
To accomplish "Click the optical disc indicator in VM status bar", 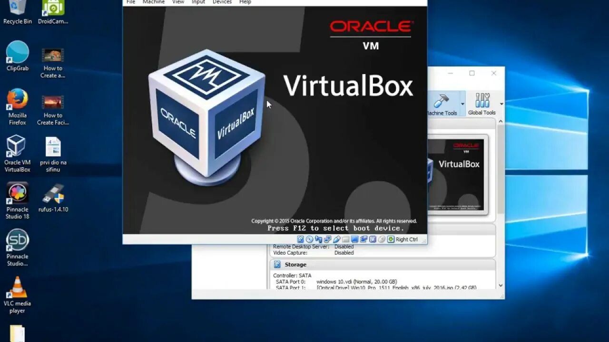I will (309, 239).
